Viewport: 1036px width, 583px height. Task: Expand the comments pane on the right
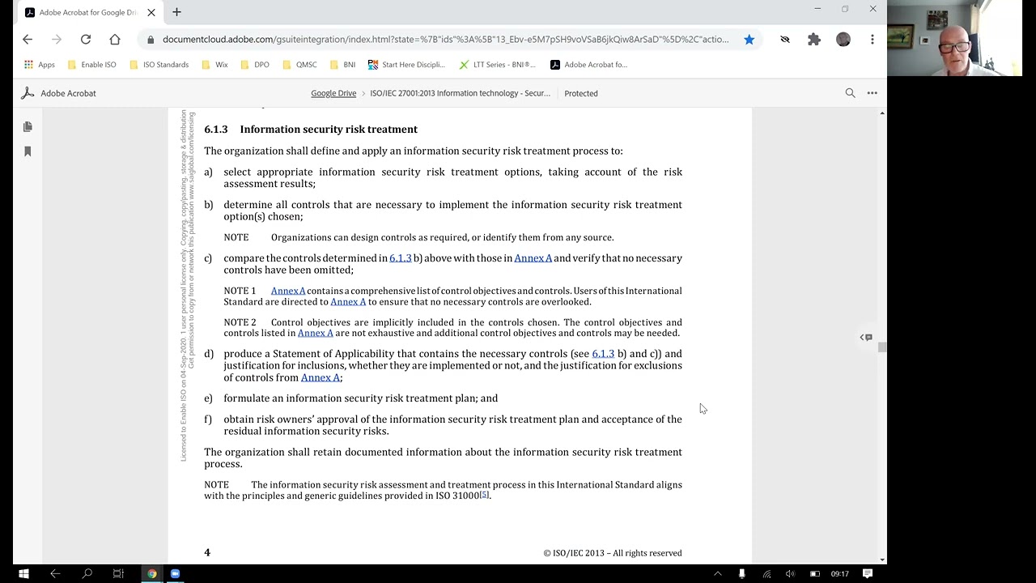point(866,337)
